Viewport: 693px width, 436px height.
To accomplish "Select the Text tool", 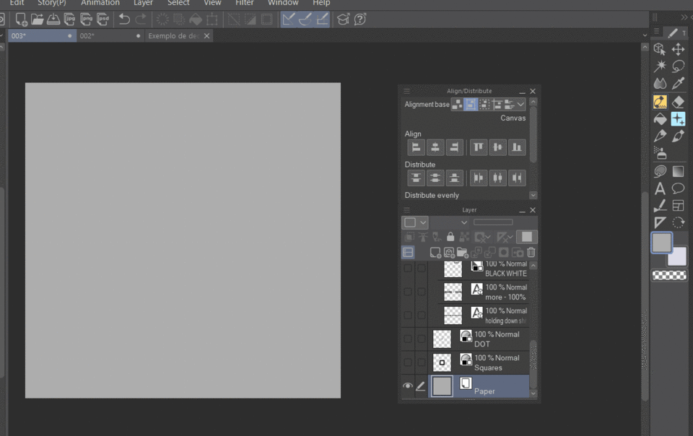I will click(x=660, y=189).
